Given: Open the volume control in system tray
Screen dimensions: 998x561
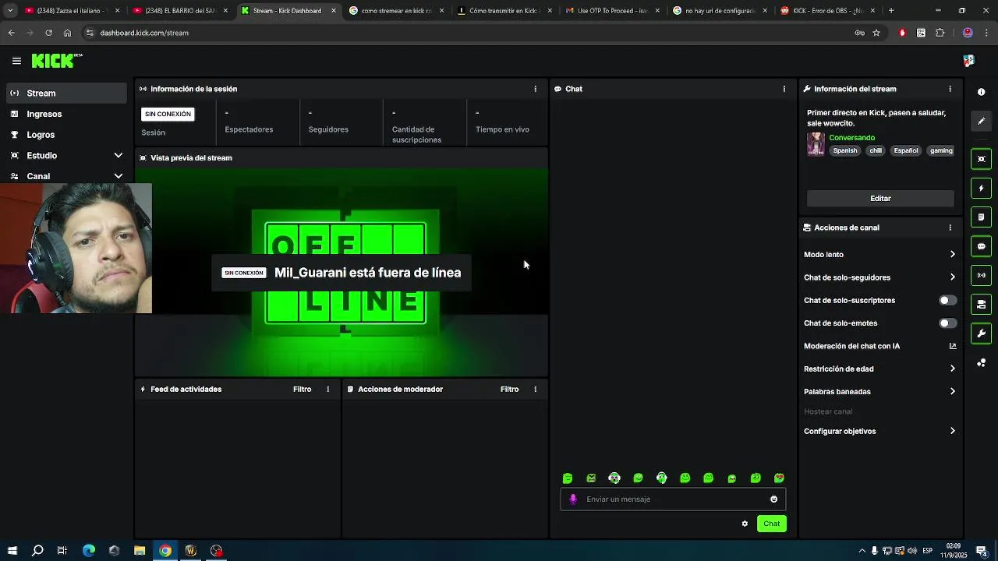Looking at the screenshot, I should 913,551.
